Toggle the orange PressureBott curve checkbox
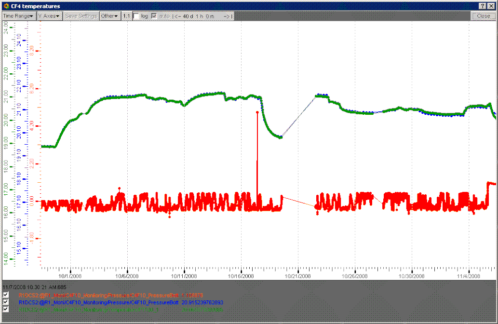The width and height of the screenshot is (498, 324). [6, 295]
